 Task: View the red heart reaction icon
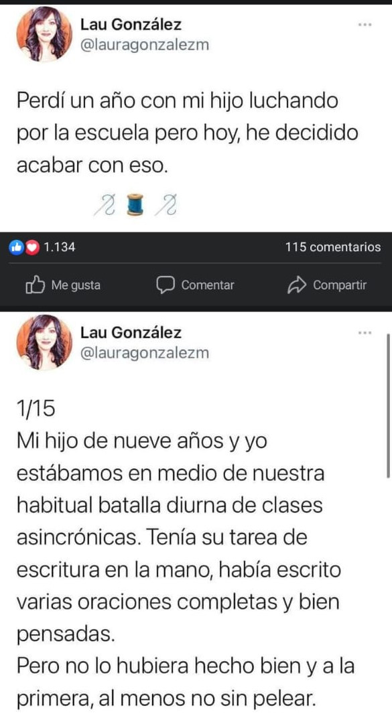(x=31, y=248)
